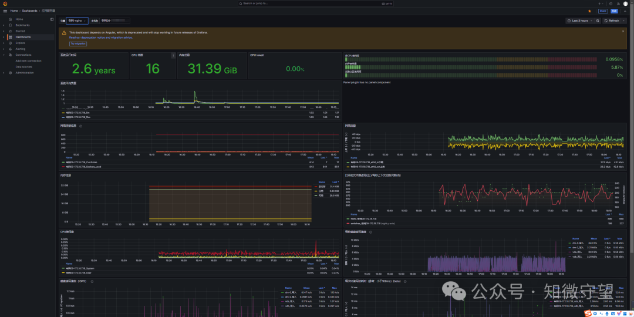
Task: Click the info icon beside 每秒磁盘读写速度 panel title
Action: pyautogui.click(x=371, y=232)
